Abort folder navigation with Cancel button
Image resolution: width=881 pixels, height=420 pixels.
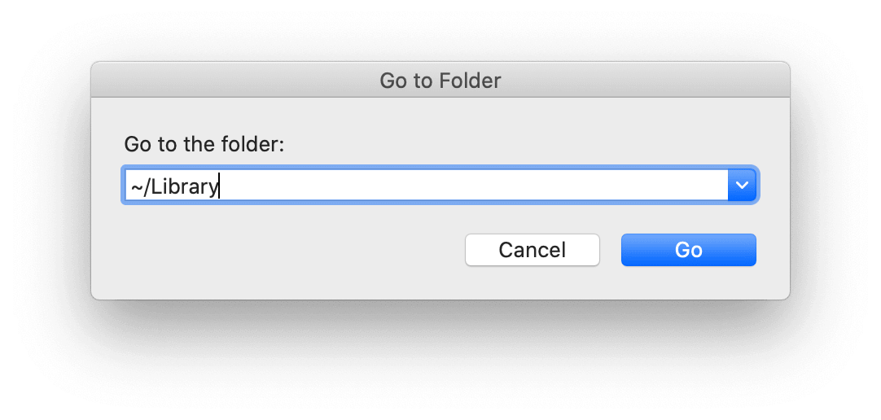click(x=532, y=250)
